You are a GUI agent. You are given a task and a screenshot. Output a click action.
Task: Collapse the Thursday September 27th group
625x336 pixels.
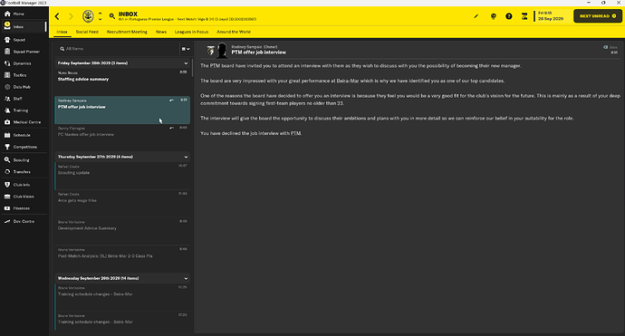(x=186, y=157)
